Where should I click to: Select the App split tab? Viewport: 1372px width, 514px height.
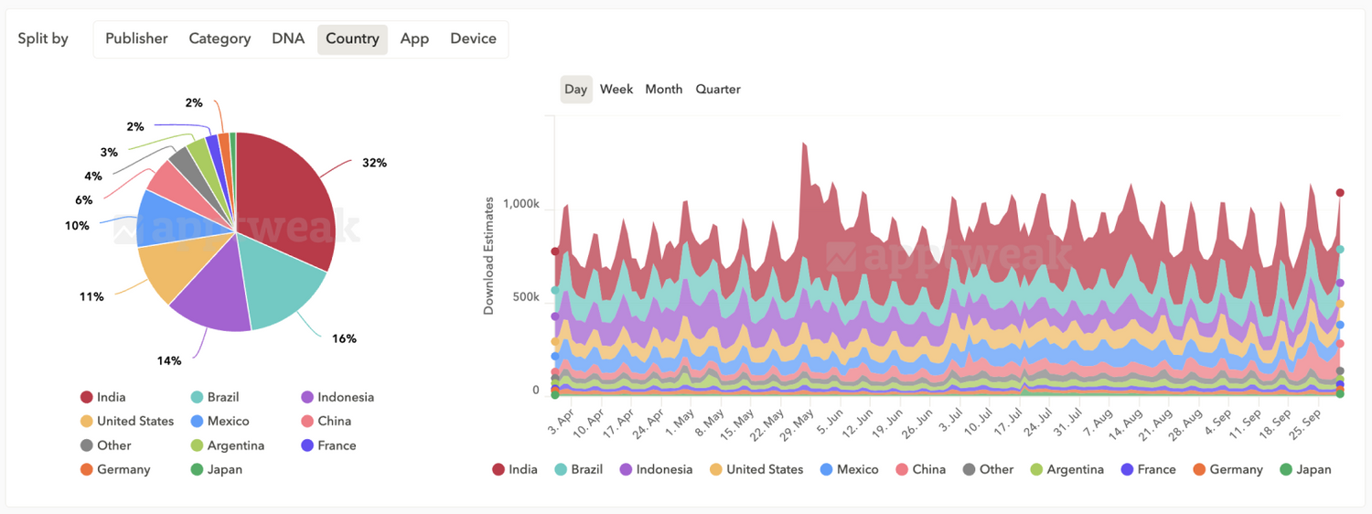coord(414,38)
